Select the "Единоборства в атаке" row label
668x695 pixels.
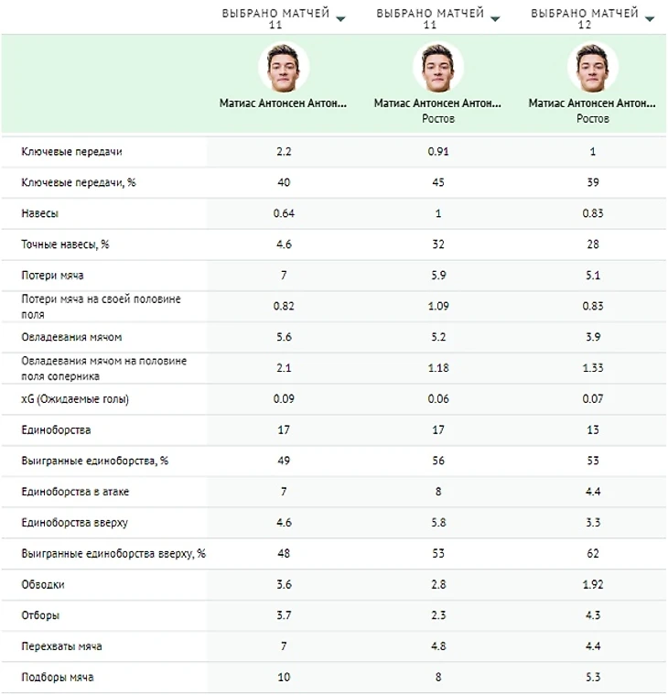75,492
